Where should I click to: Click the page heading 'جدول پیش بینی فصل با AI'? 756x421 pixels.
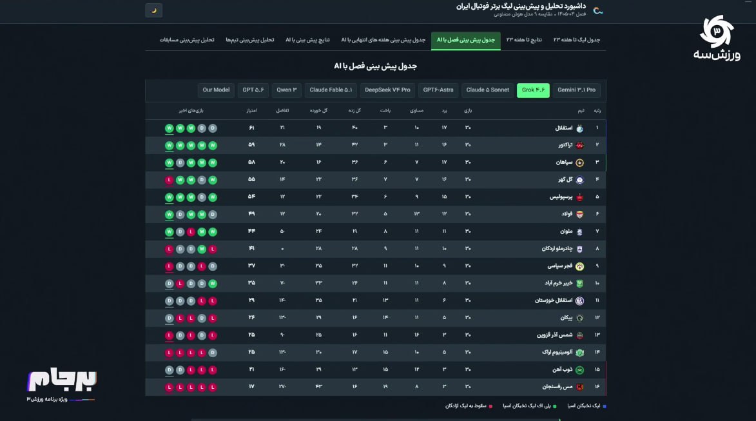click(x=375, y=66)
